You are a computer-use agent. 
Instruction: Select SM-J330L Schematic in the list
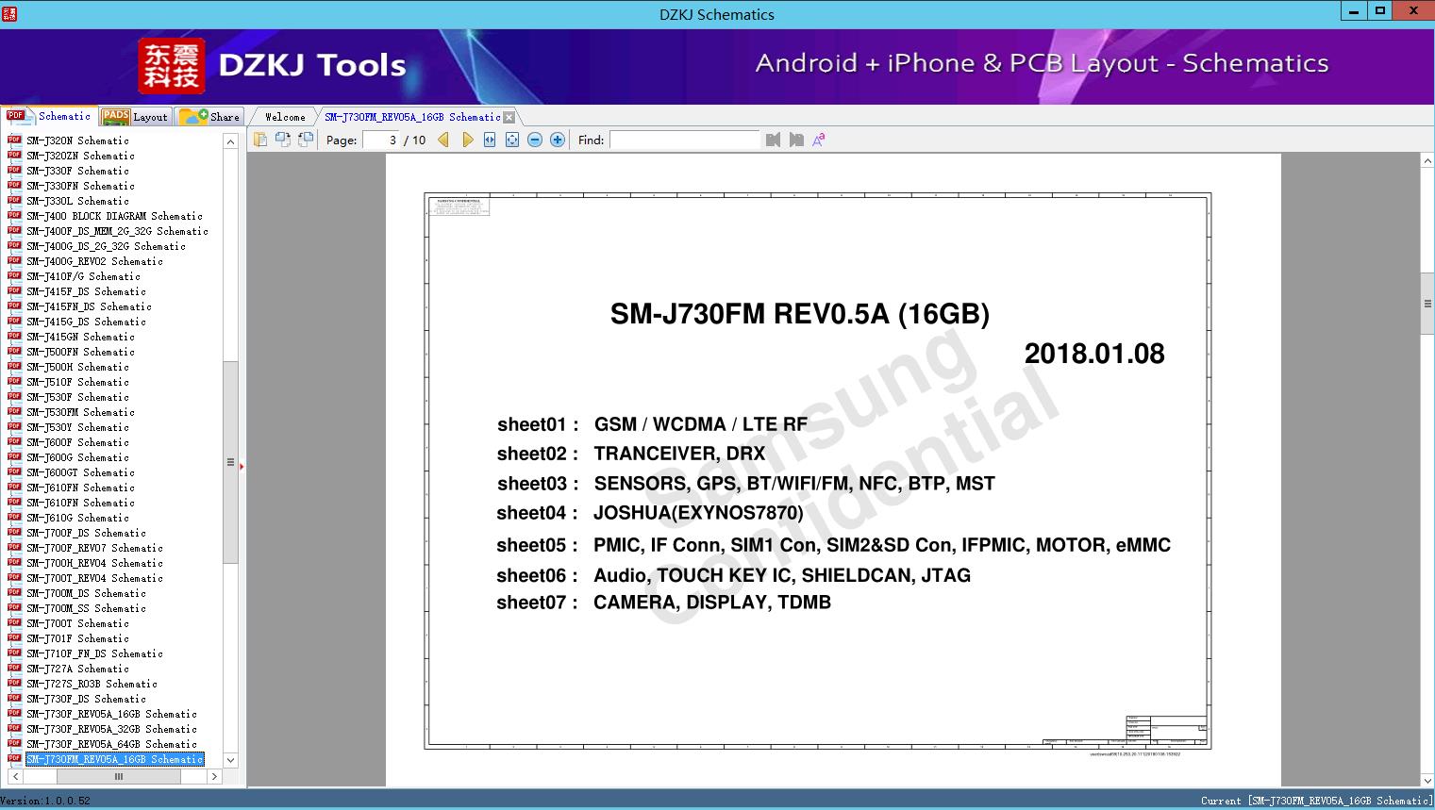78,201
